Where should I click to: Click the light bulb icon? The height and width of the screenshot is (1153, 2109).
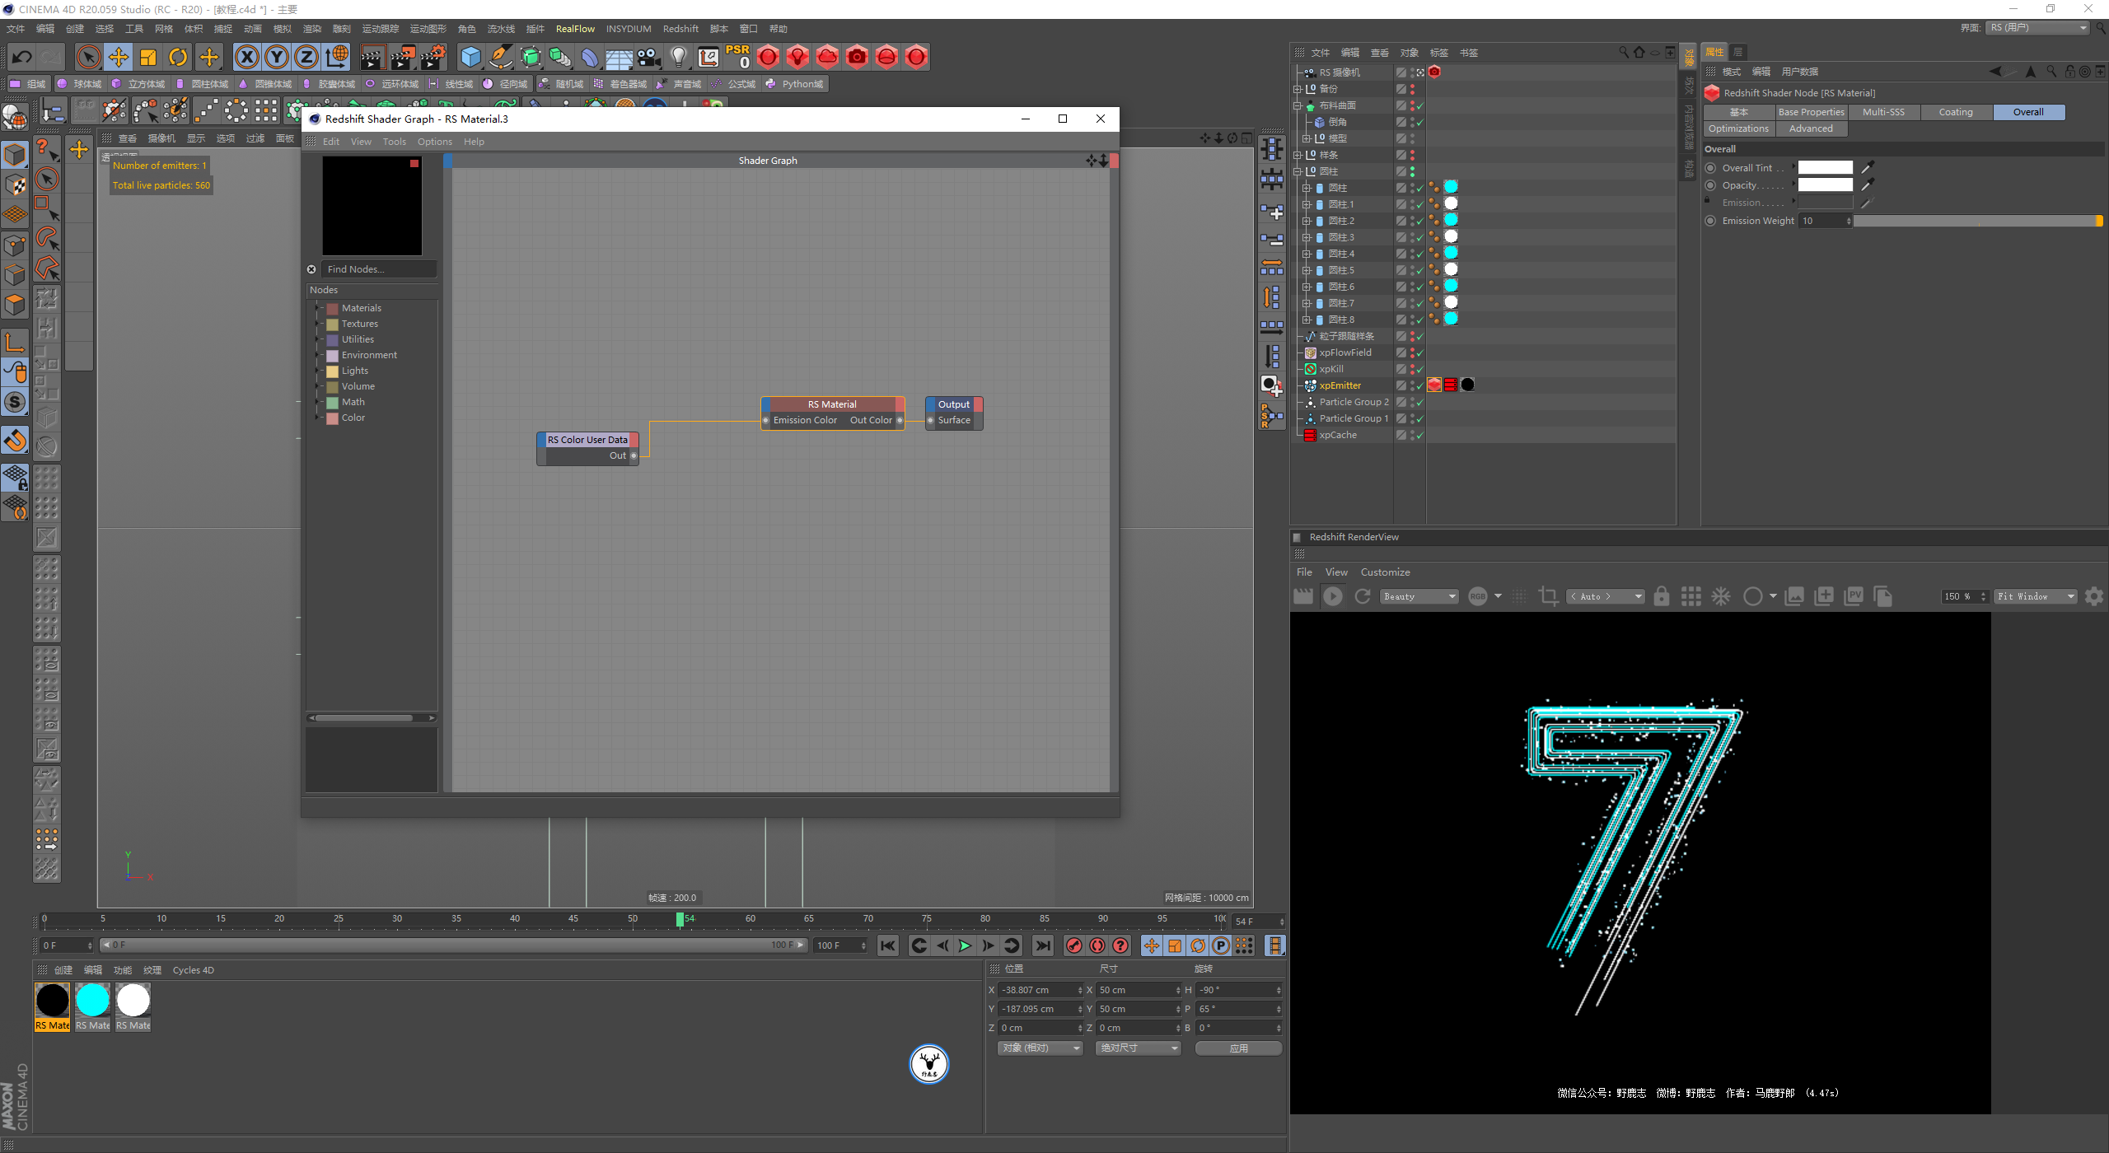[678, 58]
